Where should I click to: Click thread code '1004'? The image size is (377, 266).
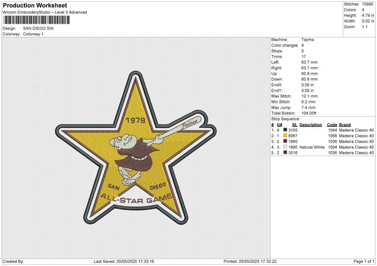click(x=332, y=147)
